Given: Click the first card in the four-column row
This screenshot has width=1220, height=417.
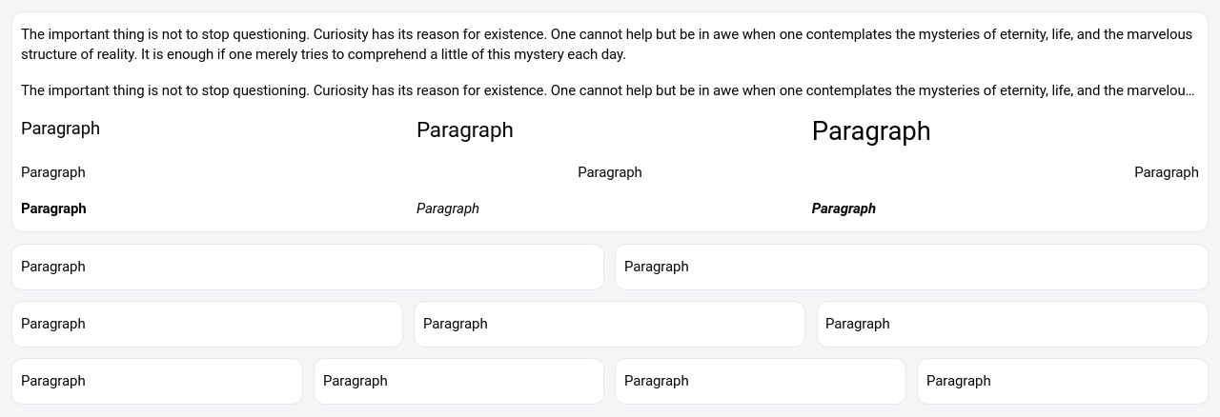Looking at the screenshot, I should point(157,381).
